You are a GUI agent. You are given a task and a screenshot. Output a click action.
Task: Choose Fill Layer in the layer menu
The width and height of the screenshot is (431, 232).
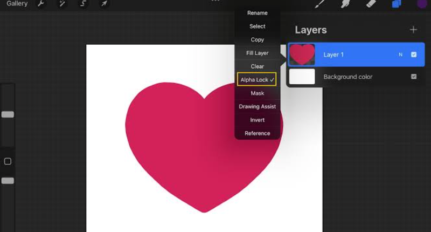pyautogui.click(x=257, y=53)
